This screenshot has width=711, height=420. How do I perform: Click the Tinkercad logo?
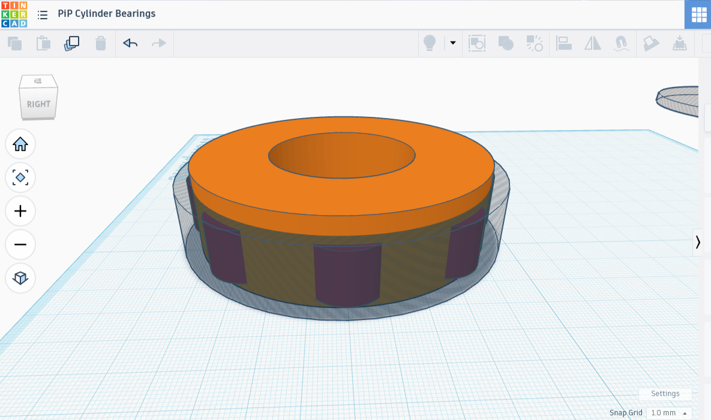click(x=14, y=14)
